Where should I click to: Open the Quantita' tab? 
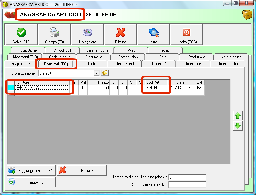[x=159, y=64]
